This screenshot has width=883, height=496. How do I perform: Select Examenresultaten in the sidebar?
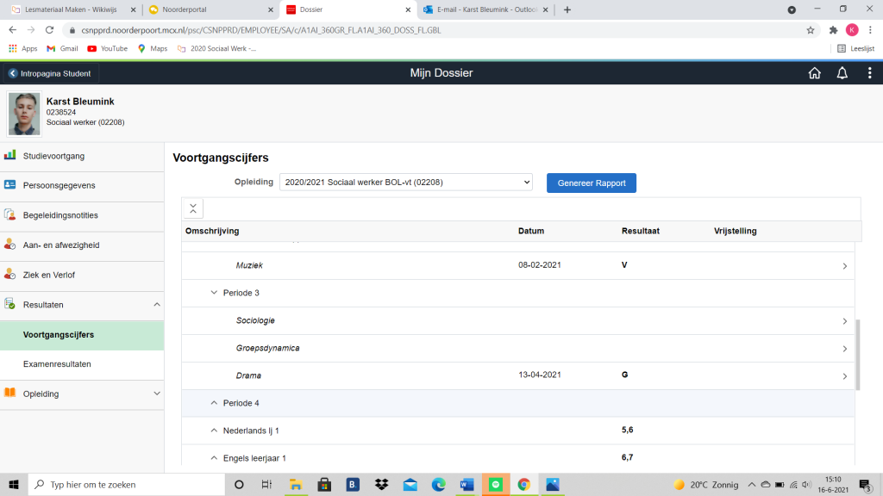coord(57,364)
